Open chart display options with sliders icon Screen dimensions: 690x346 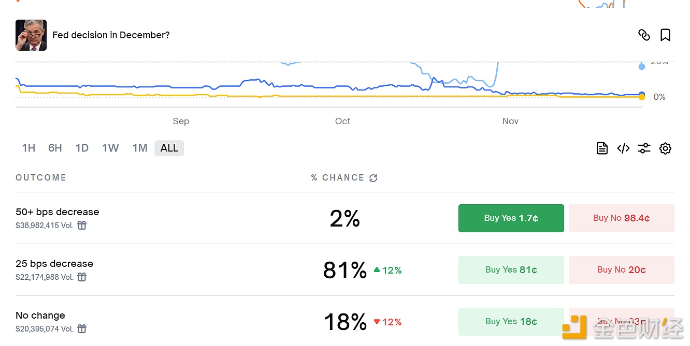click(x=644, y=148)
